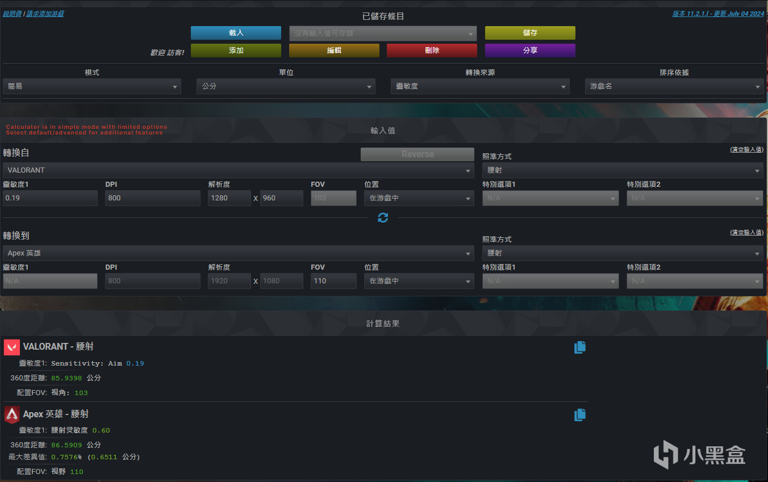Click the red 刪除 button
This screenshot has height=482, width=768.
click(432, 51)
